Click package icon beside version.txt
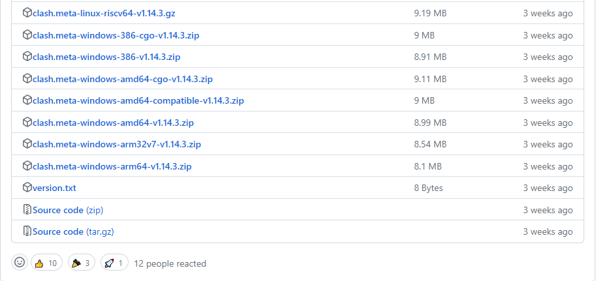 [x=27, y=188]
